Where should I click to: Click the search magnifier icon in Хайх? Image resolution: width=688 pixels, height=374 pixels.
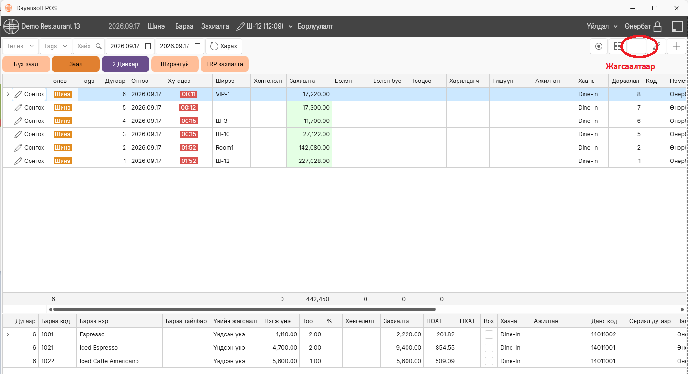99,46
